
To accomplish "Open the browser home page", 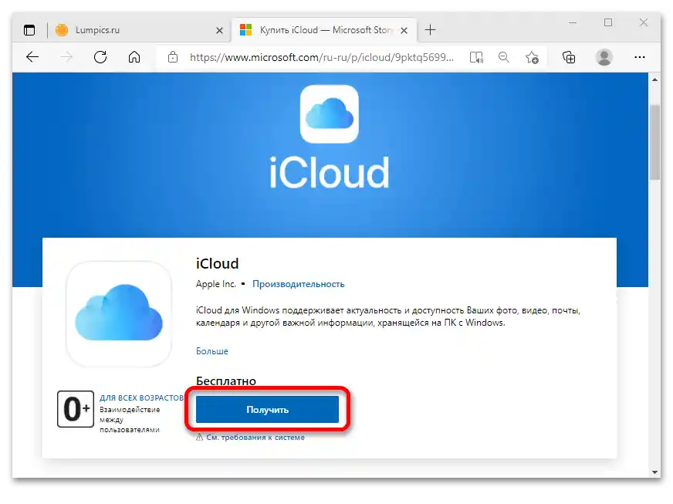I will (x=134, y=56).
